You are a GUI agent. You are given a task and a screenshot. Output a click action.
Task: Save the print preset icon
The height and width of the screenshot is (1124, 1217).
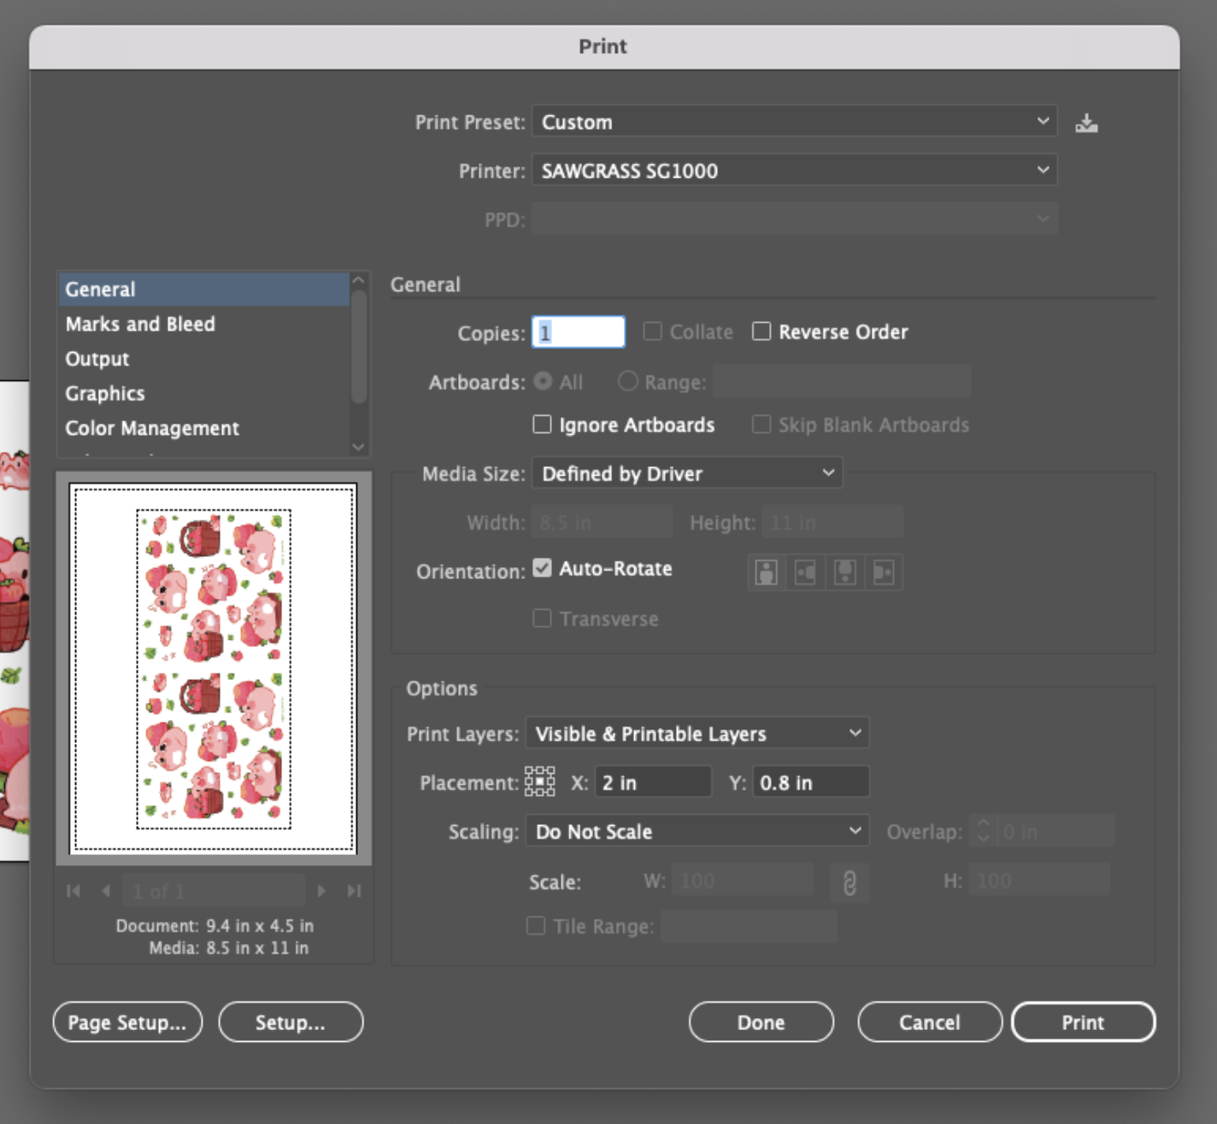pyautogui.click(x=1086, y=124)
